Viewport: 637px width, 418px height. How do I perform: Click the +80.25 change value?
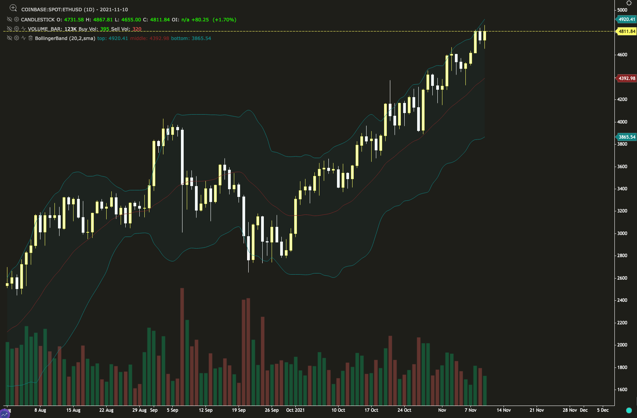[x=200, y=19]
